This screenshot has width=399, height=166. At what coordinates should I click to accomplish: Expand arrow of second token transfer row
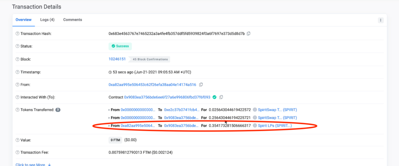[x=109, y=118]
